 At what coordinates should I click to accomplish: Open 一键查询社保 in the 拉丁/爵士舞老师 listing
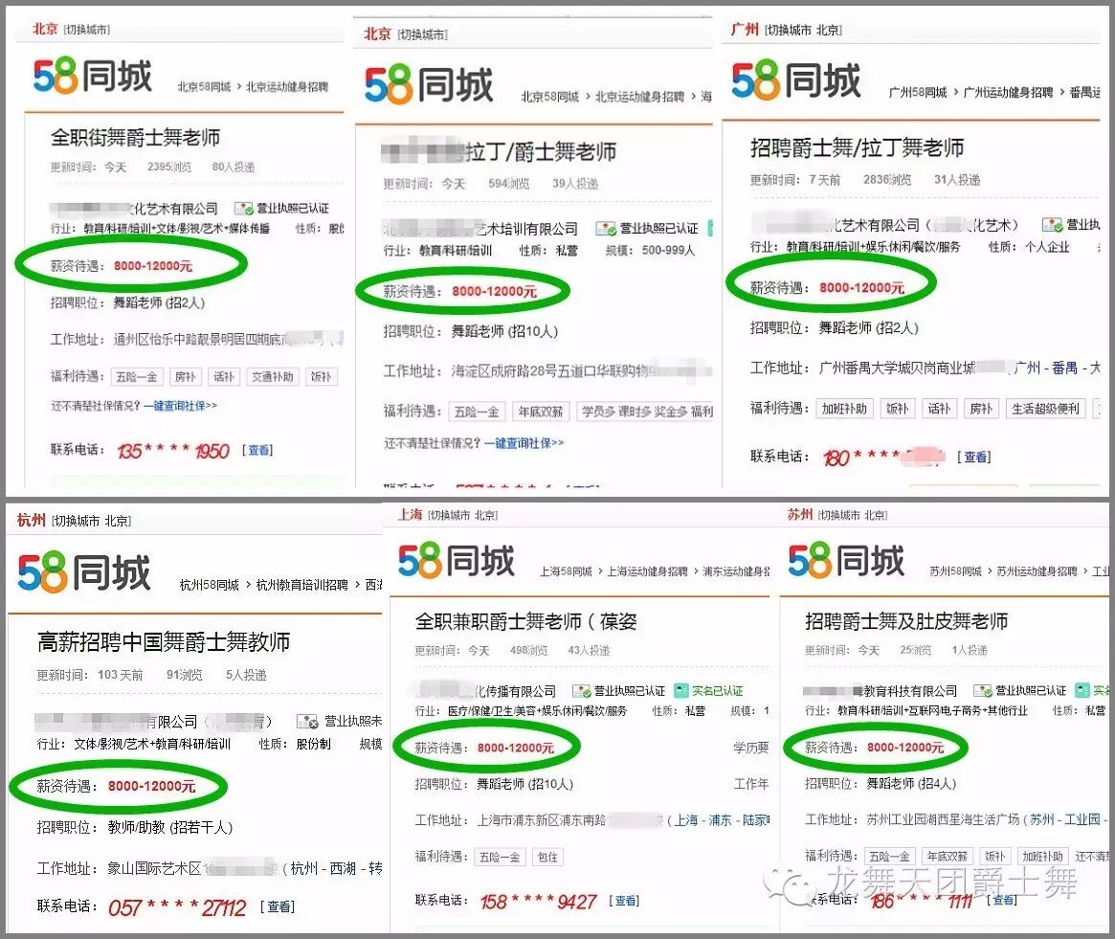(524, 443)
